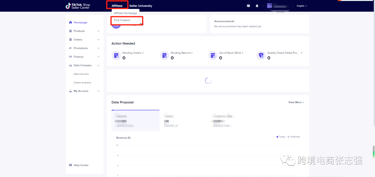Go to Data Overview in sidebar
375x177 pixels.
tap(81, 74)
